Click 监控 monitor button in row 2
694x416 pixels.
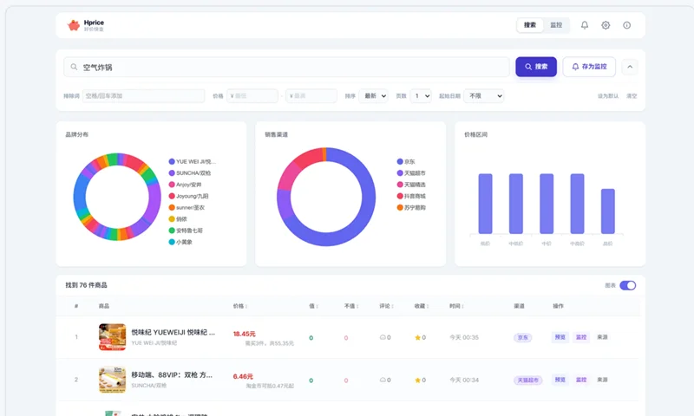pyautogui.click(x=581, y=380)
